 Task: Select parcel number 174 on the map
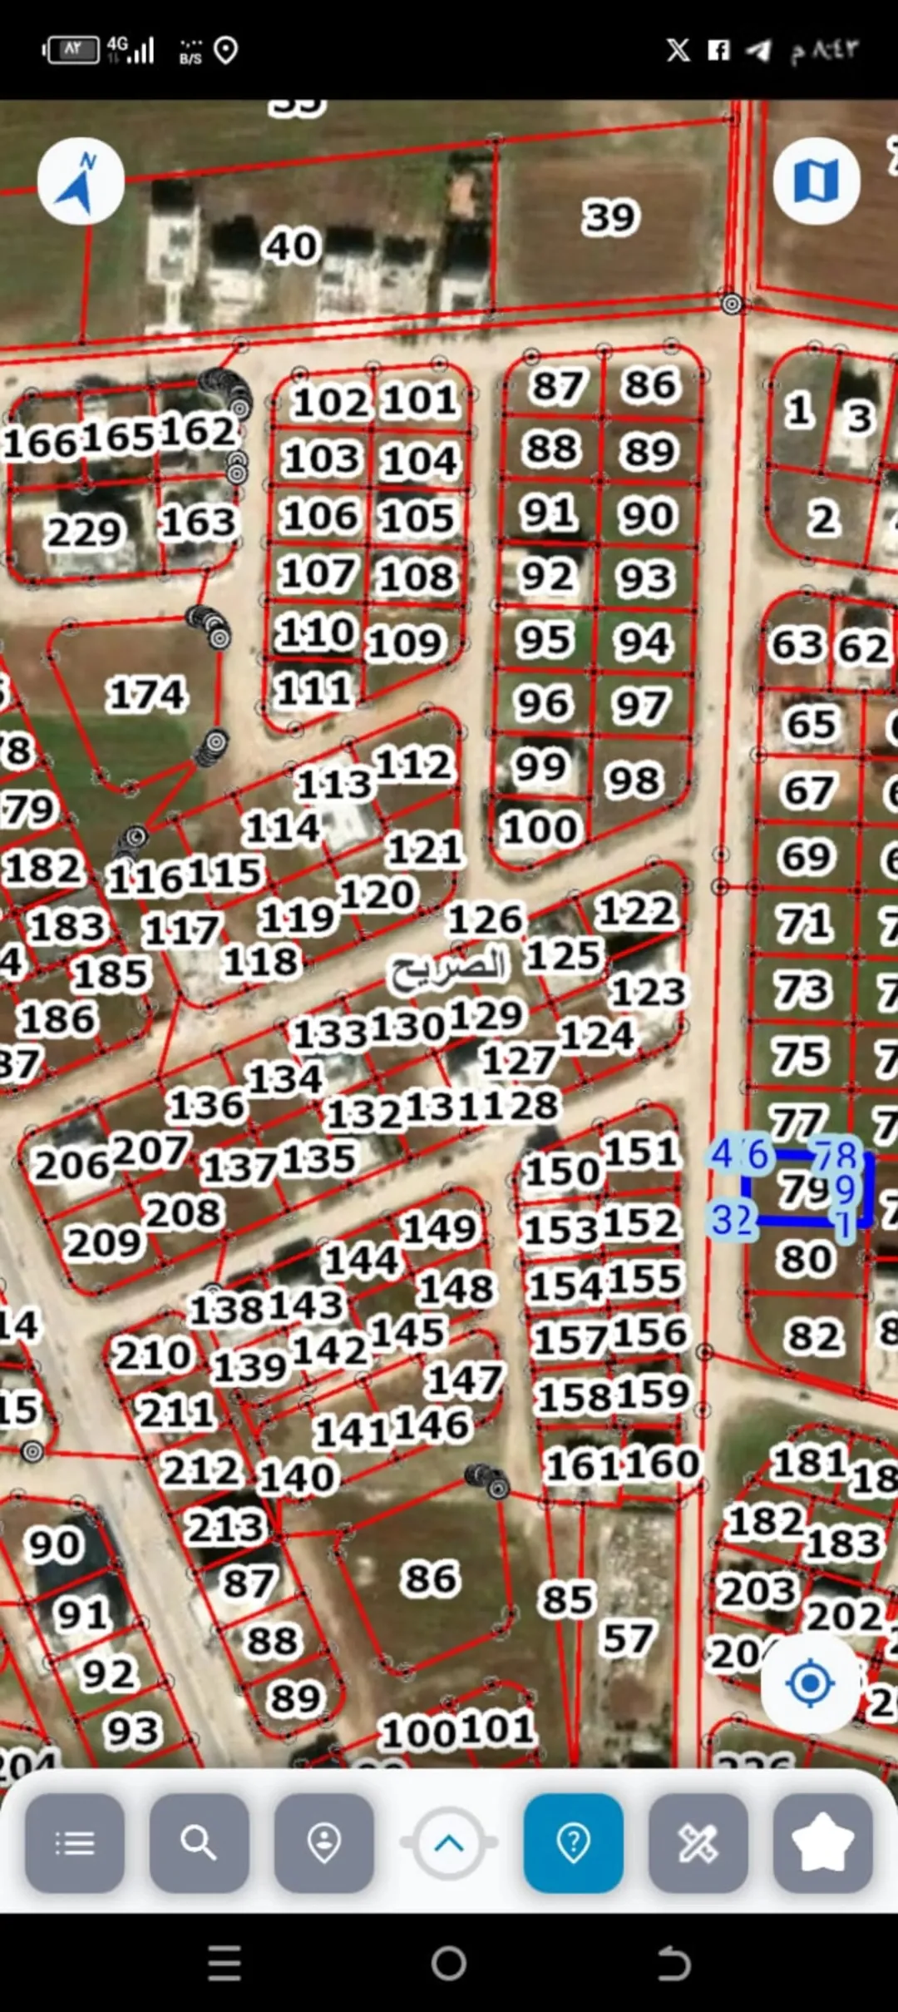pyautogui.click(x=146, y=695)
